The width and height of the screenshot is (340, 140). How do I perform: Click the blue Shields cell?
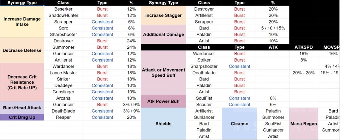(163, 123)
